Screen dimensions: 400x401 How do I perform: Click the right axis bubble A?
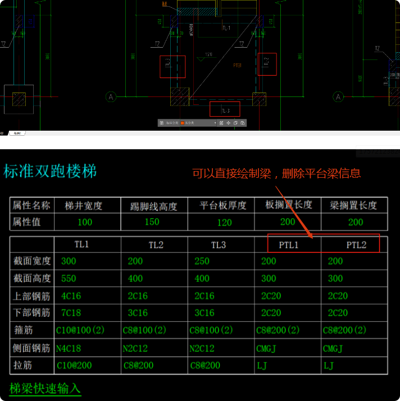pyautogui.click(x=338, y=97)
